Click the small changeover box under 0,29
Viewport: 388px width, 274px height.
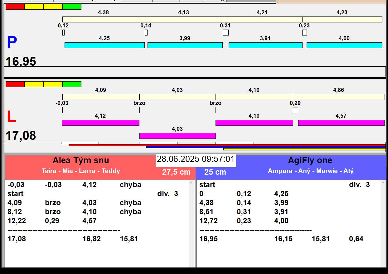(x=295, y=110)
